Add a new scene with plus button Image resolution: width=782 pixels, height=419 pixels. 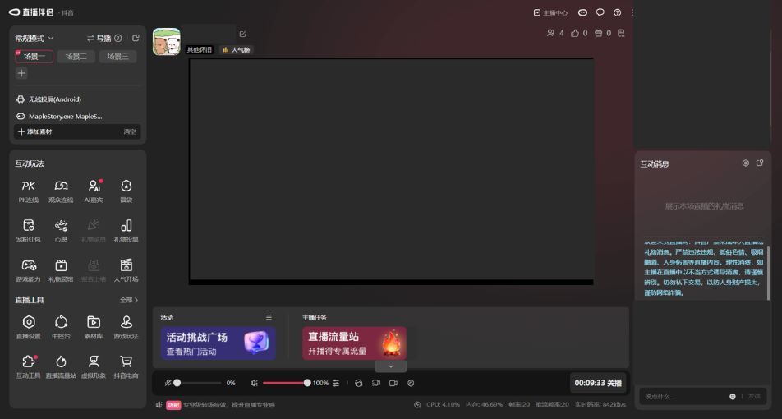coord(21,73)
